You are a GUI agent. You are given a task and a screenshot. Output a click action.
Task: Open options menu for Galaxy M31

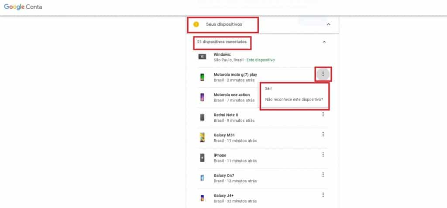tap(323, 134)
